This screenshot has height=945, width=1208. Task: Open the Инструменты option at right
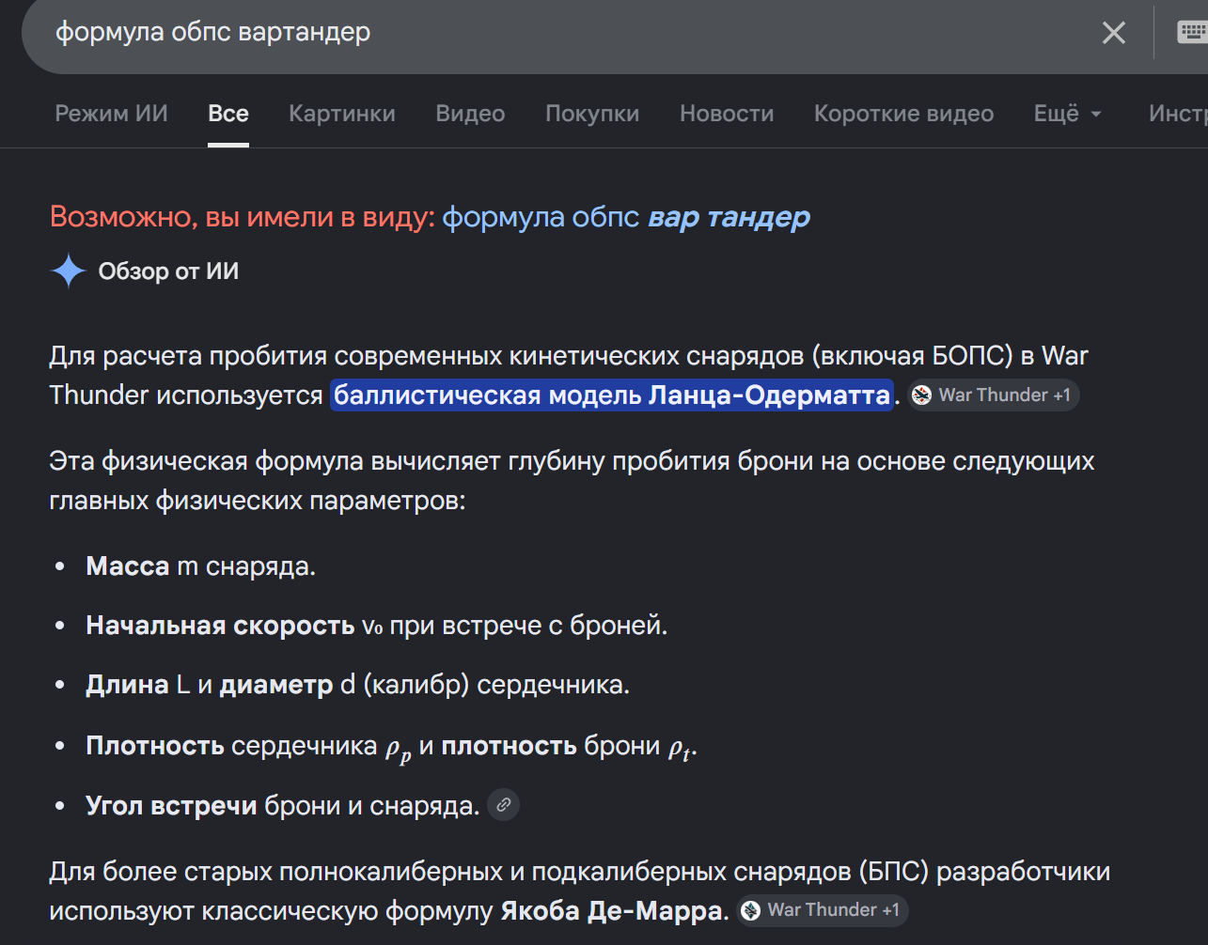coord(1178,114)
